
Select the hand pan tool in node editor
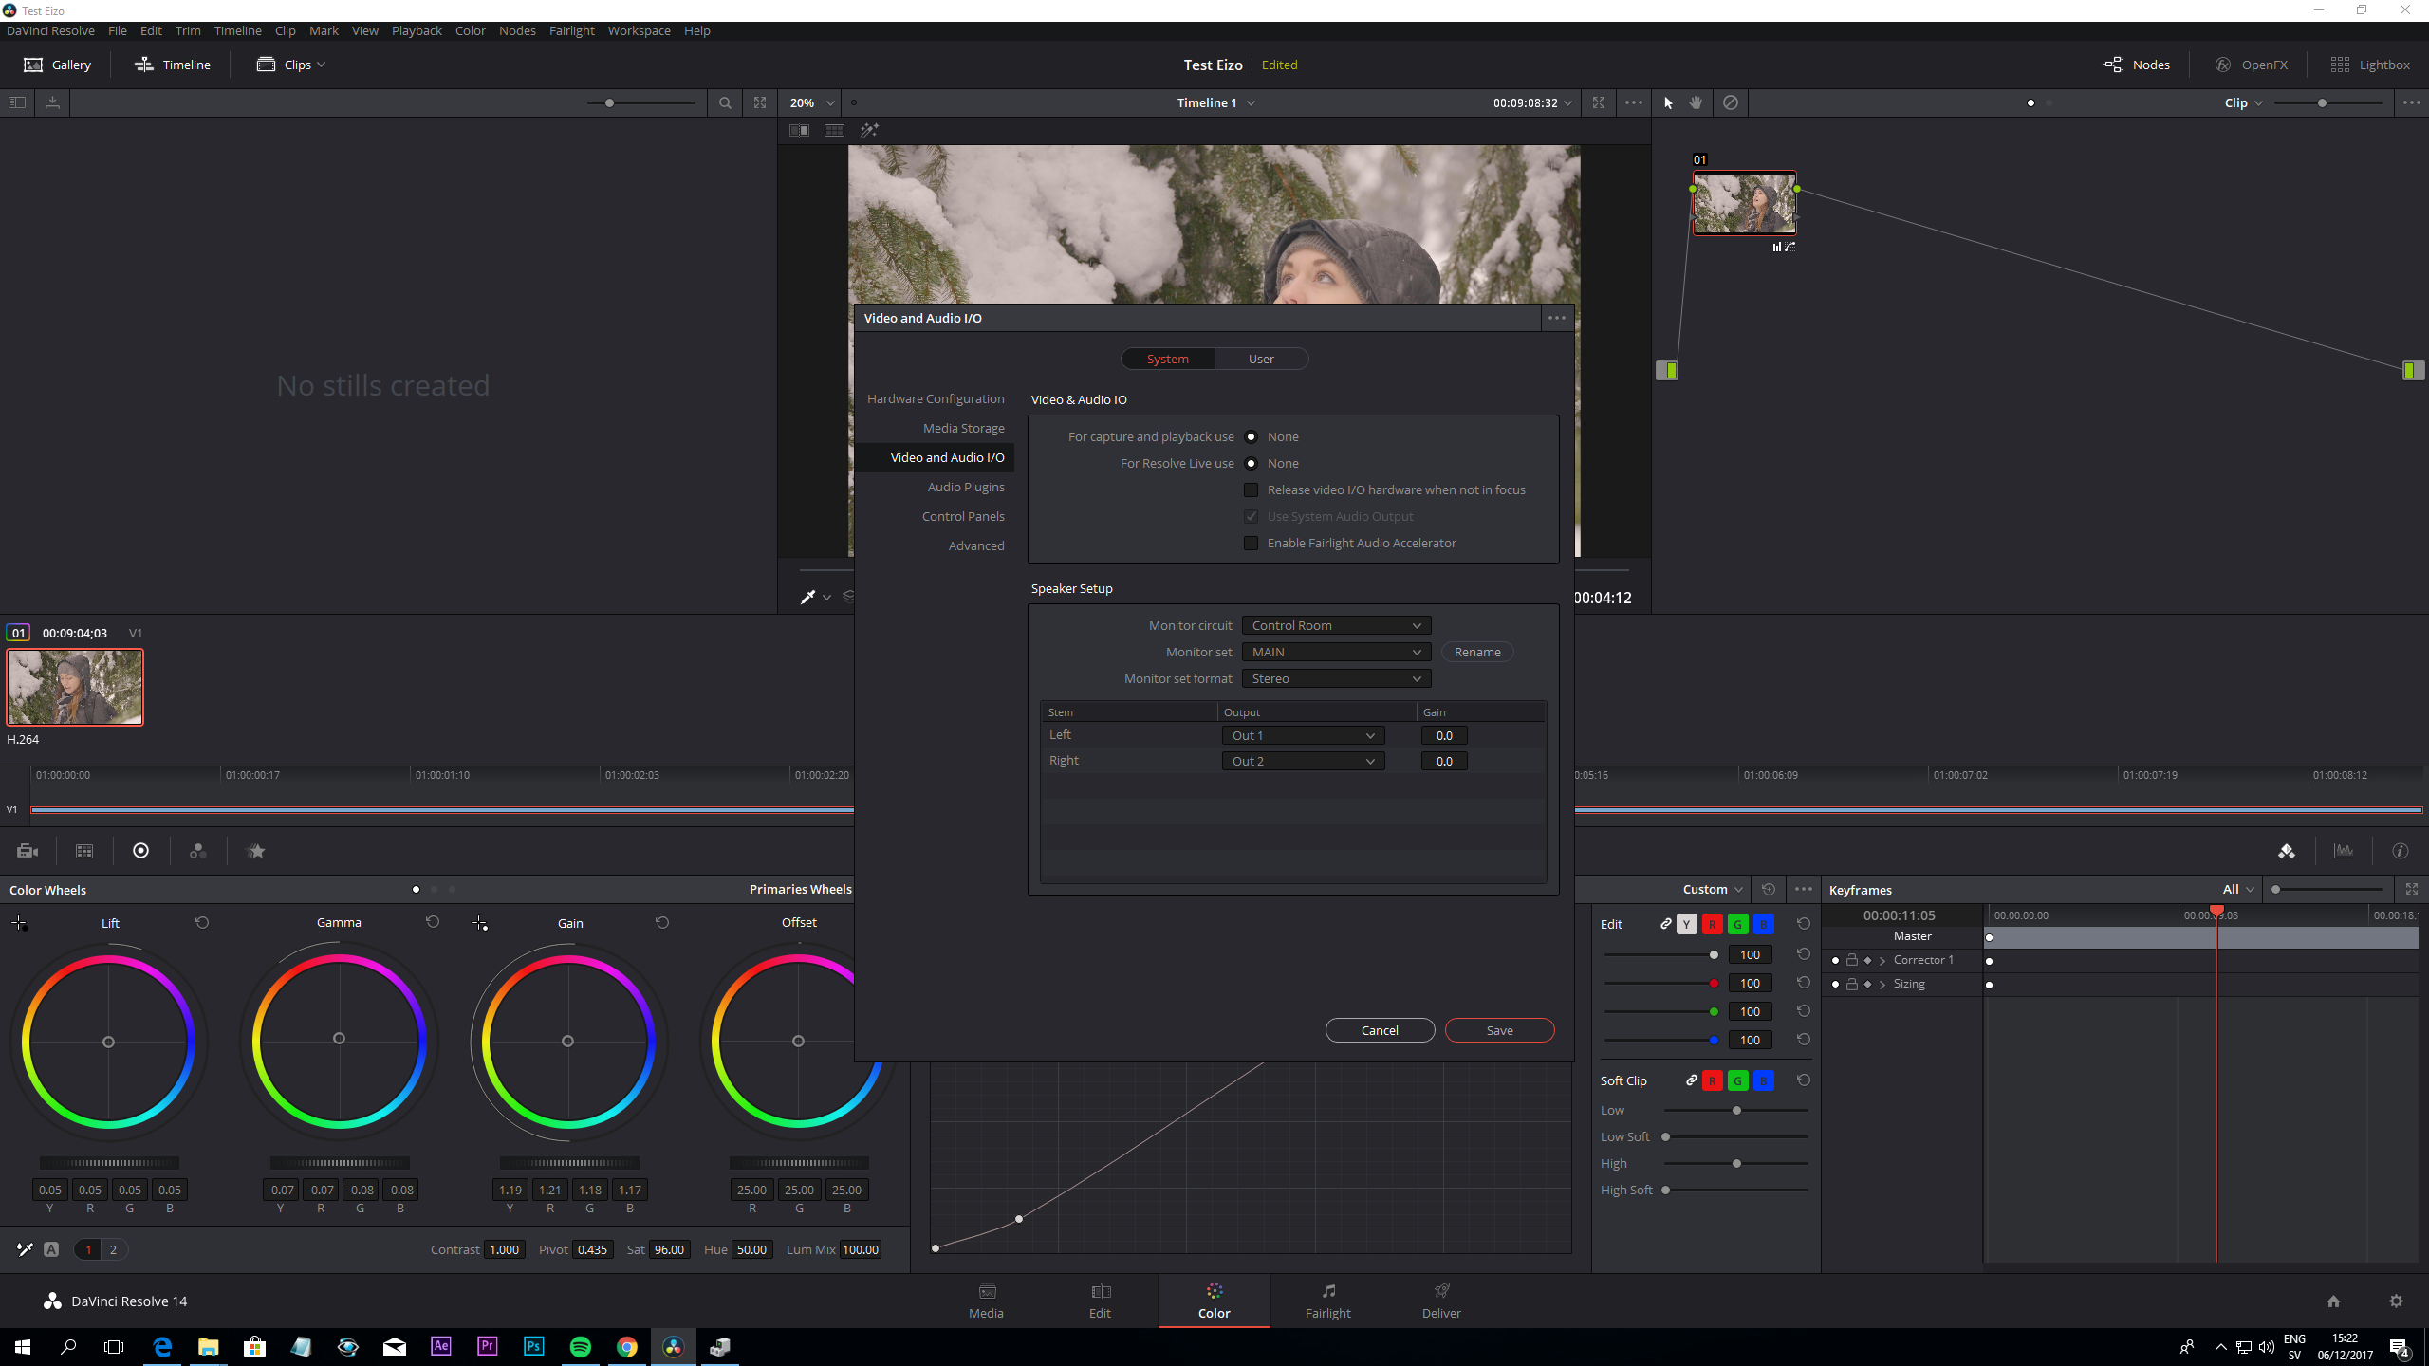(x=1696, y=102)
